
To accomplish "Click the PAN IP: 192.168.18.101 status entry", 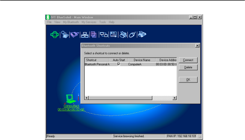I will click(x=182, y=136).
